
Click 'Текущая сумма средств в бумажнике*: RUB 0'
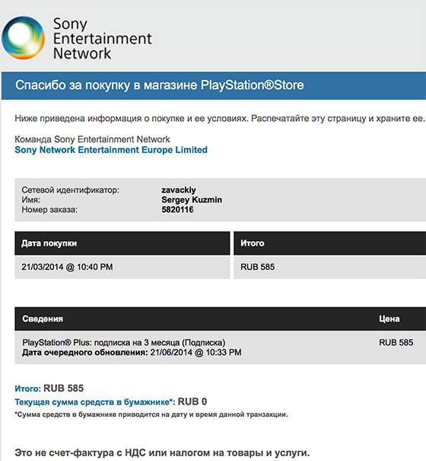tap(111, 402)
